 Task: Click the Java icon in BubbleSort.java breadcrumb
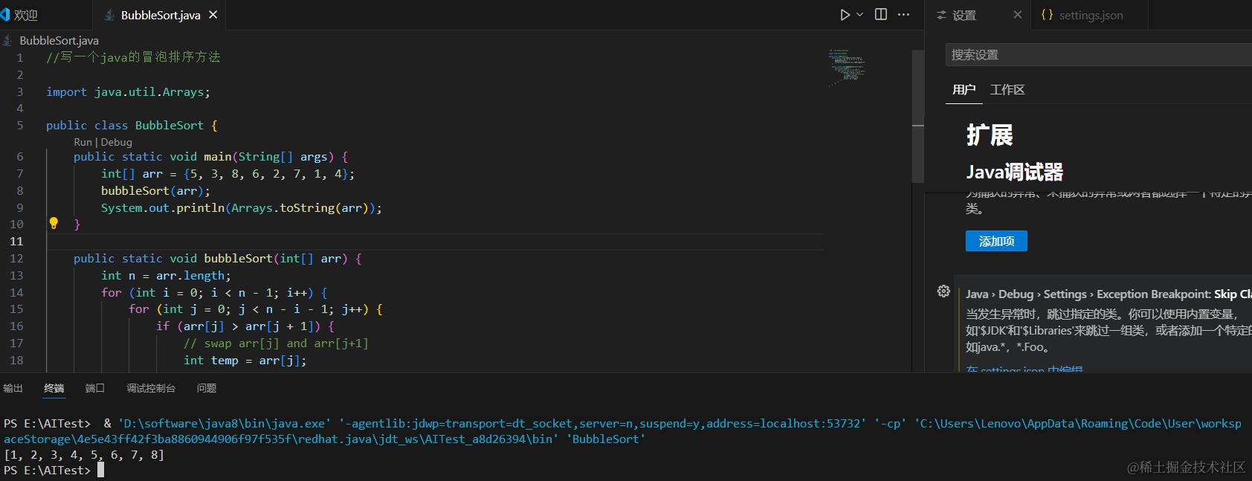point(7,40)
